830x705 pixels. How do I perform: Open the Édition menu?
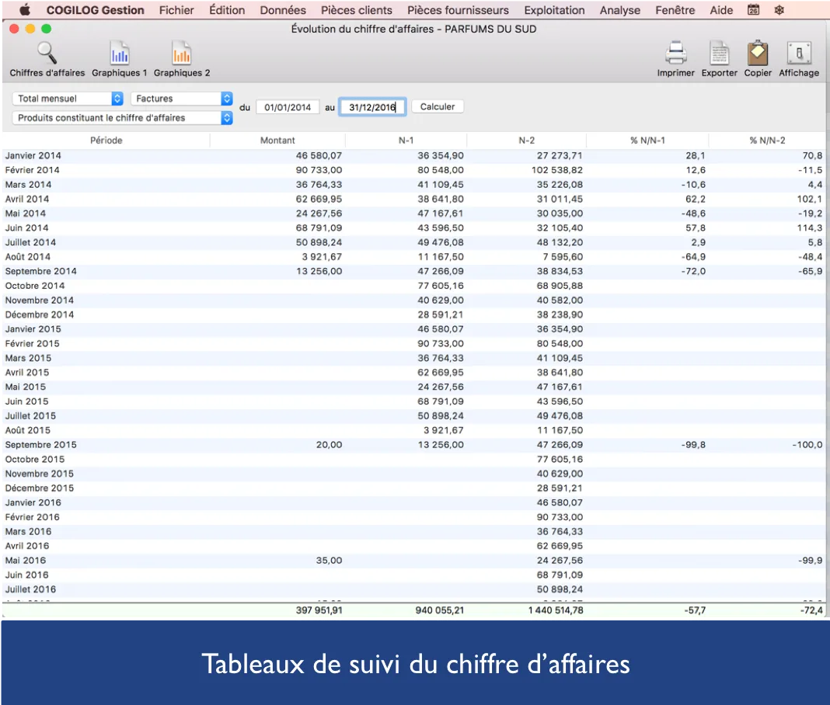(x=227, y=10)
